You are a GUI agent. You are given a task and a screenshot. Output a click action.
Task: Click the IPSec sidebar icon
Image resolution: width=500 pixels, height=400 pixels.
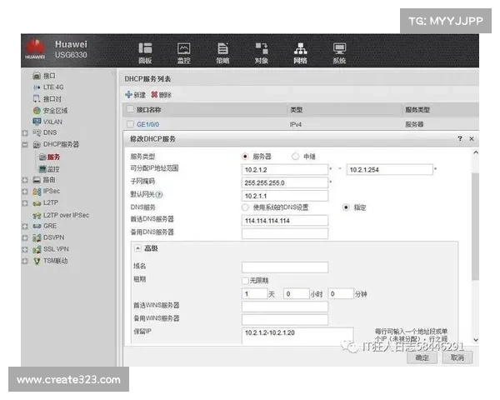point(37,192)
